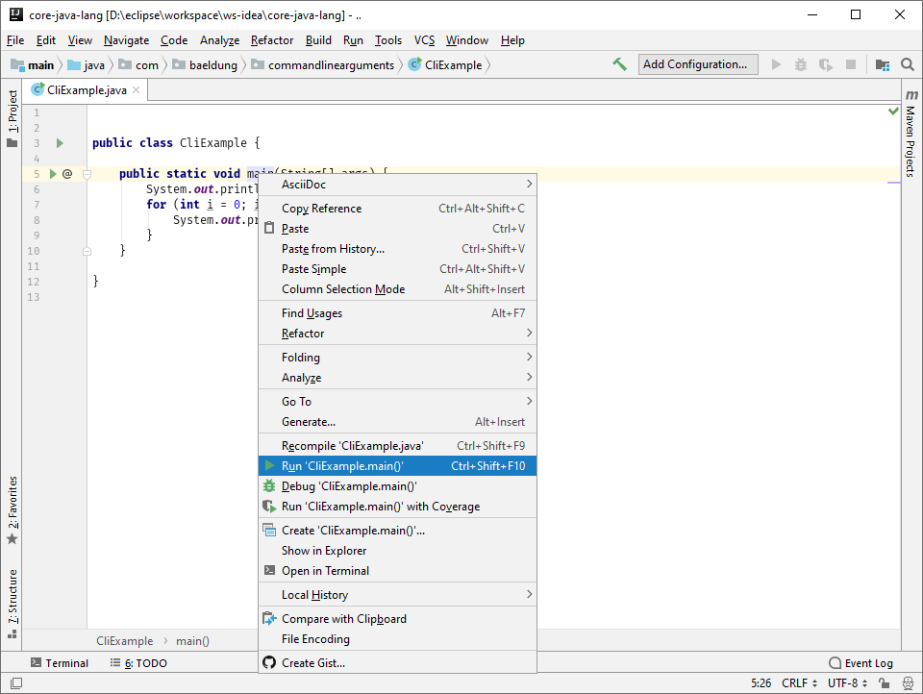Screen dimensions: 923x694
Task: Choose Run 'CliExample.main()' with Coverage
Action: click(398, 507)
